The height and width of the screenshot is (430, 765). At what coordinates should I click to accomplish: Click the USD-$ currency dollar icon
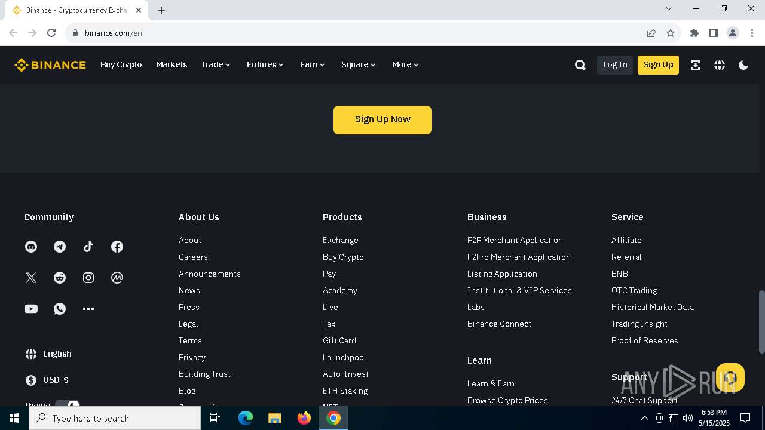tap(31, 380)
